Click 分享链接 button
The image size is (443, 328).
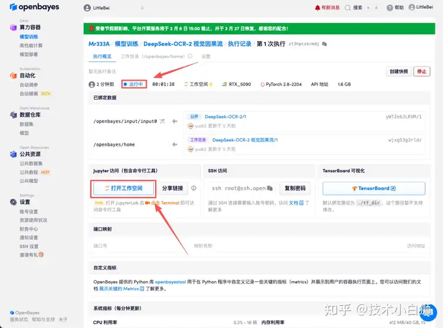click(172, 188)
